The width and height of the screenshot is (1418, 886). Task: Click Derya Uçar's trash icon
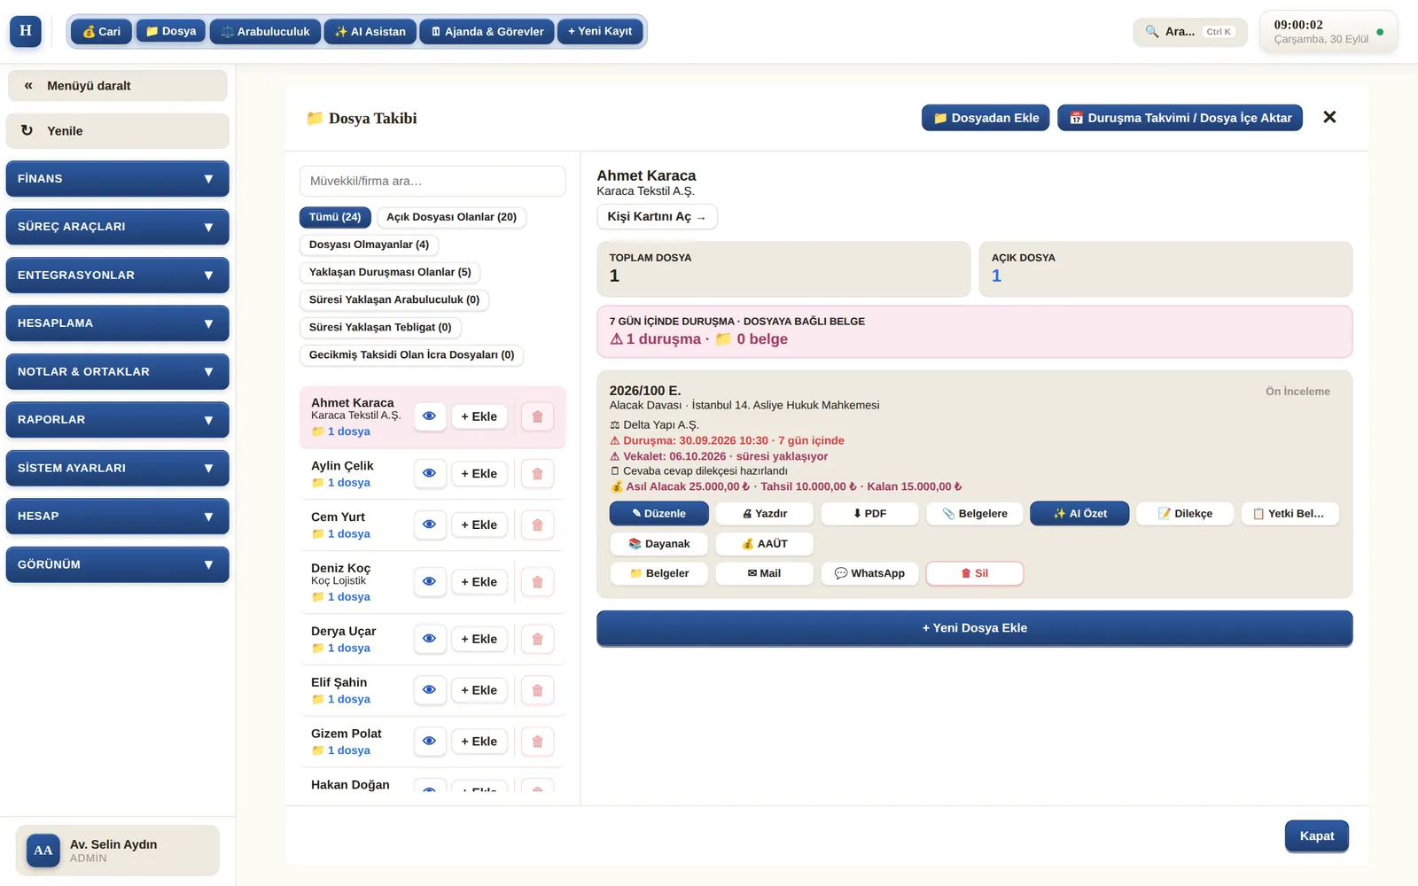point(537,639)
